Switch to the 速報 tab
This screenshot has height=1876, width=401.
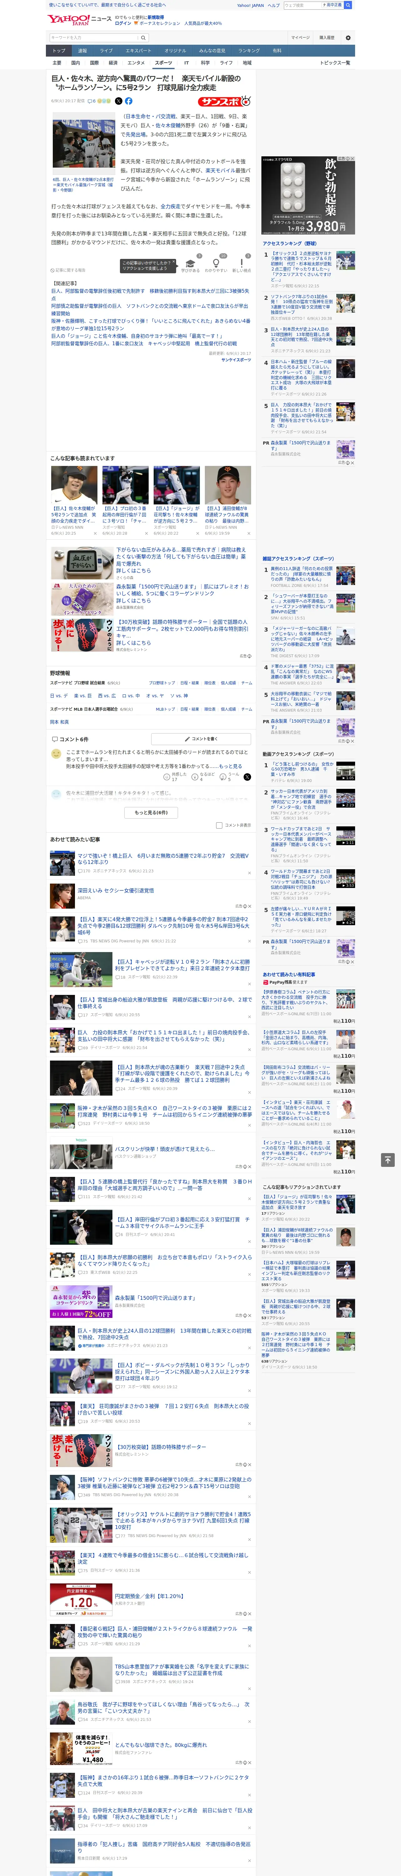[x=82, y=51]
